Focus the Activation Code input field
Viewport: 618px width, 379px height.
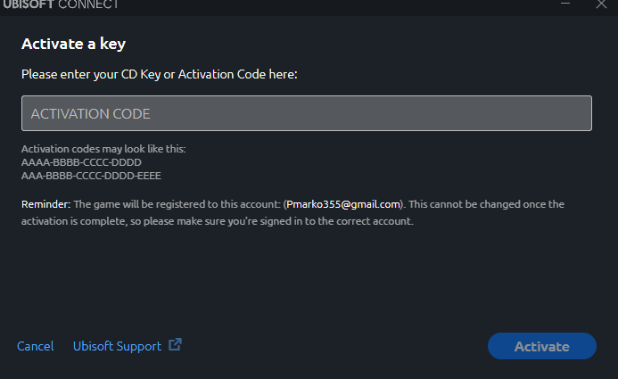click(x=307, y=113)
